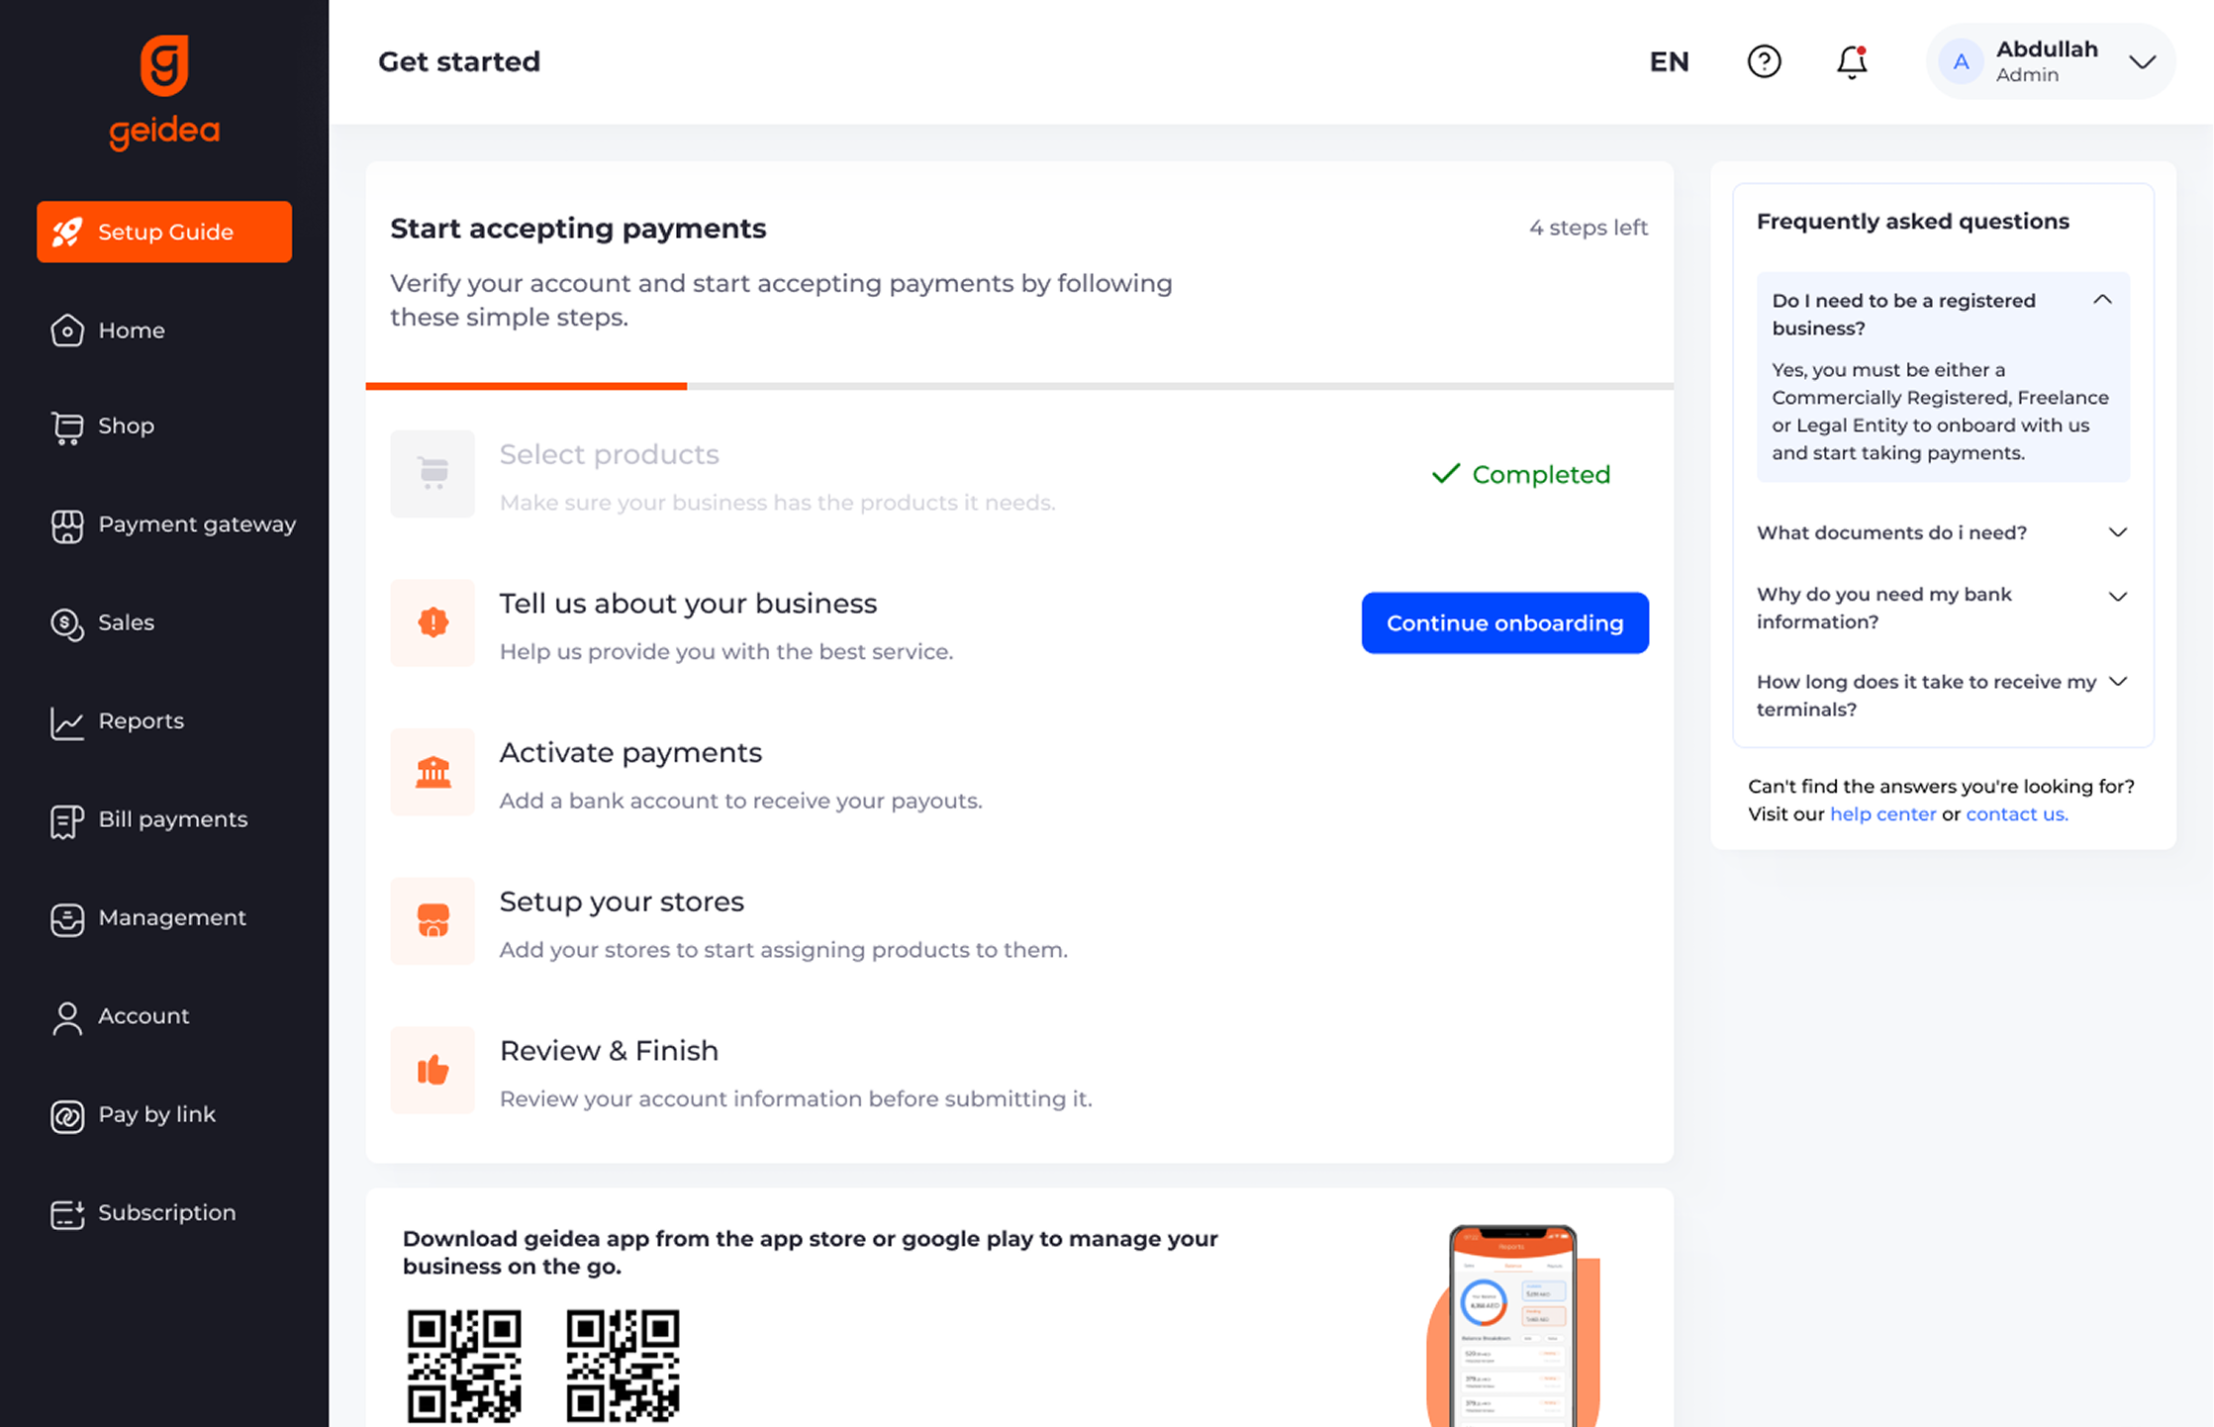
Task: Expand 'What documents do i need?' FAQ
Action: pyautogui.click(x=2118, y=532)
